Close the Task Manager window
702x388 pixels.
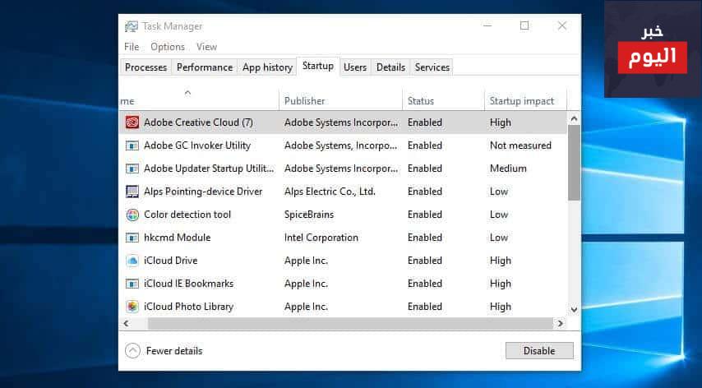(x=562, y=26)
